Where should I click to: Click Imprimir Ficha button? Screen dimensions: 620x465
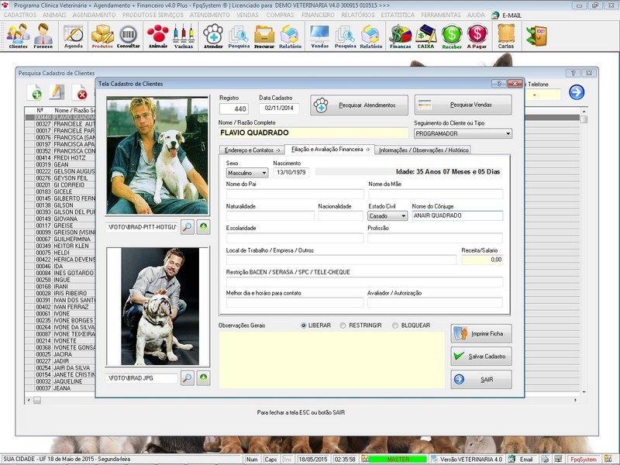point(481,334)
